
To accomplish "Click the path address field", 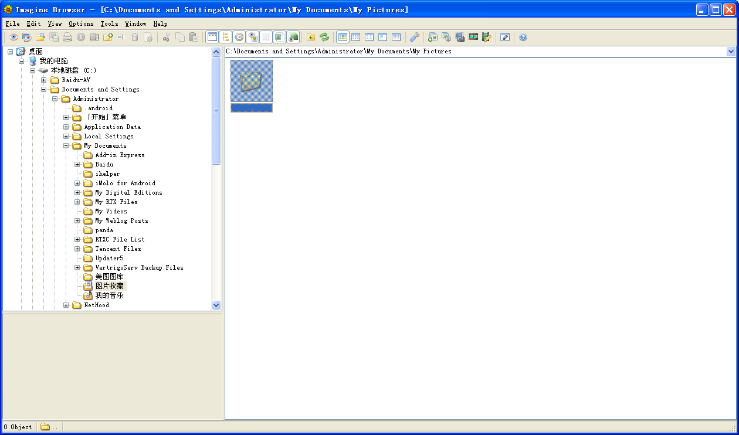I will point(476,52).
